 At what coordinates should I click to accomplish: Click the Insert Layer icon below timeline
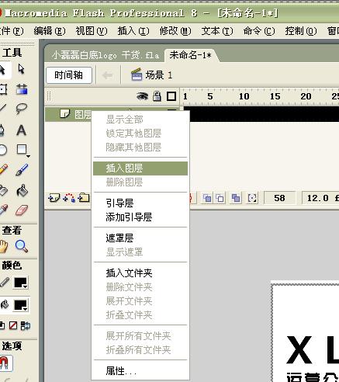point(54,198)
